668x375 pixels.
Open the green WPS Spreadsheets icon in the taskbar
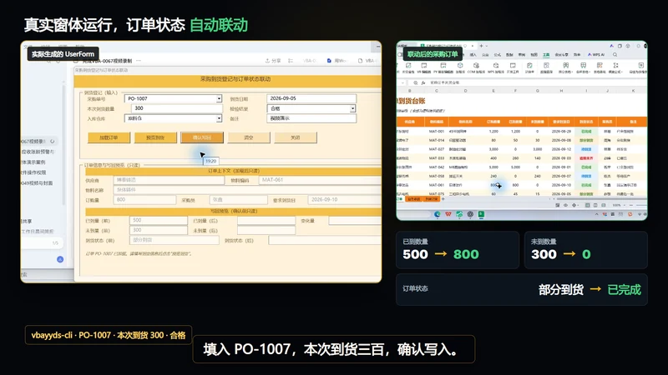click(x=482, y=214)
